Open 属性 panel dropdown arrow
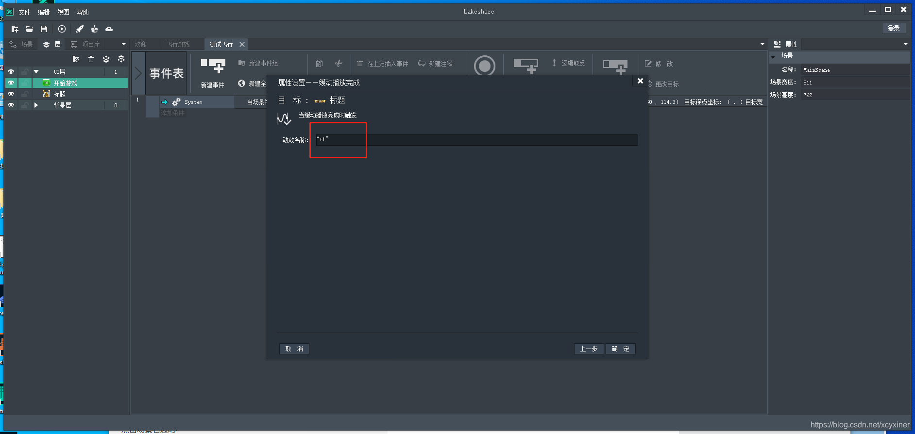Image resolution: width=915 pixels, height=434 pixels. pyautogui.click(x=905, y=44)
